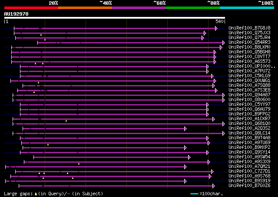Click the UniRef100_Q8LC14 label
Screen dimensions: 278x197
[249, 133]
